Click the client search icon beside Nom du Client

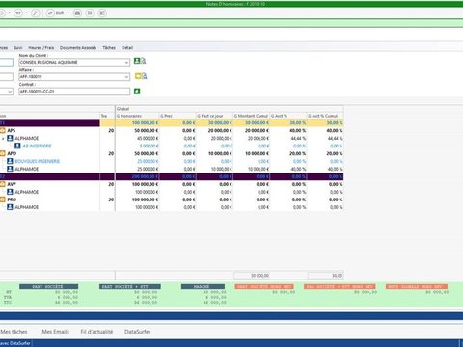pos(143,61)
